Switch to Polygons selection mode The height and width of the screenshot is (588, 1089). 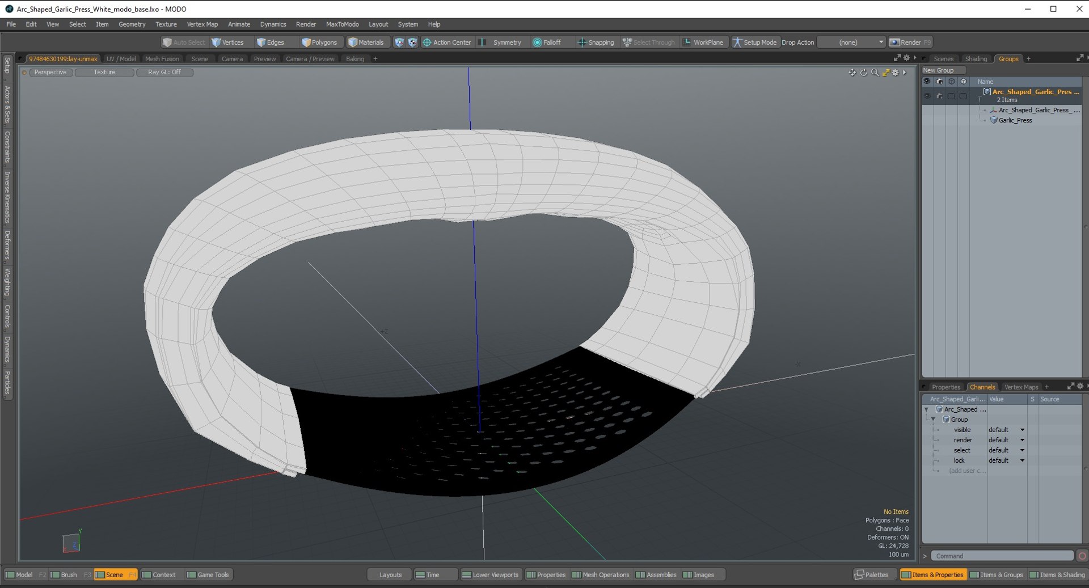319,43
